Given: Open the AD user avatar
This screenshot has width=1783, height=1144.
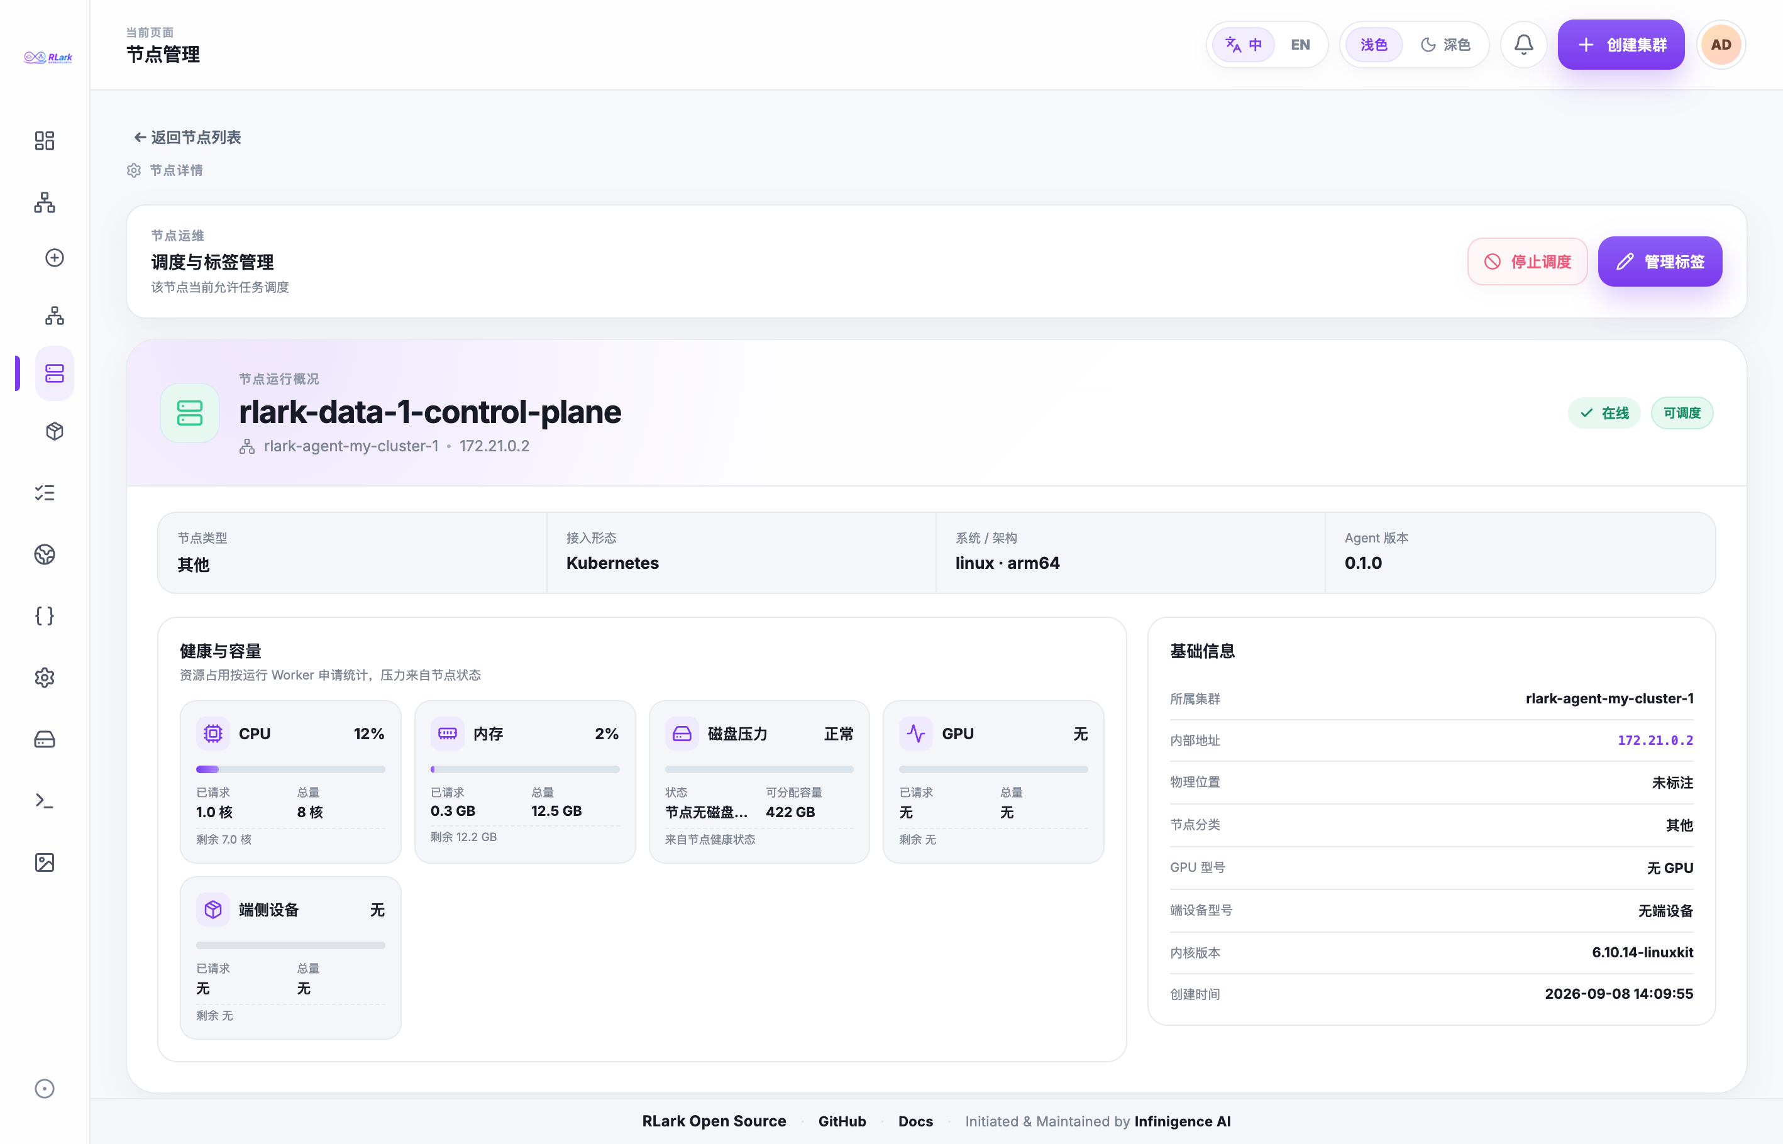Looking at the screenshot, I should 1721,45.
